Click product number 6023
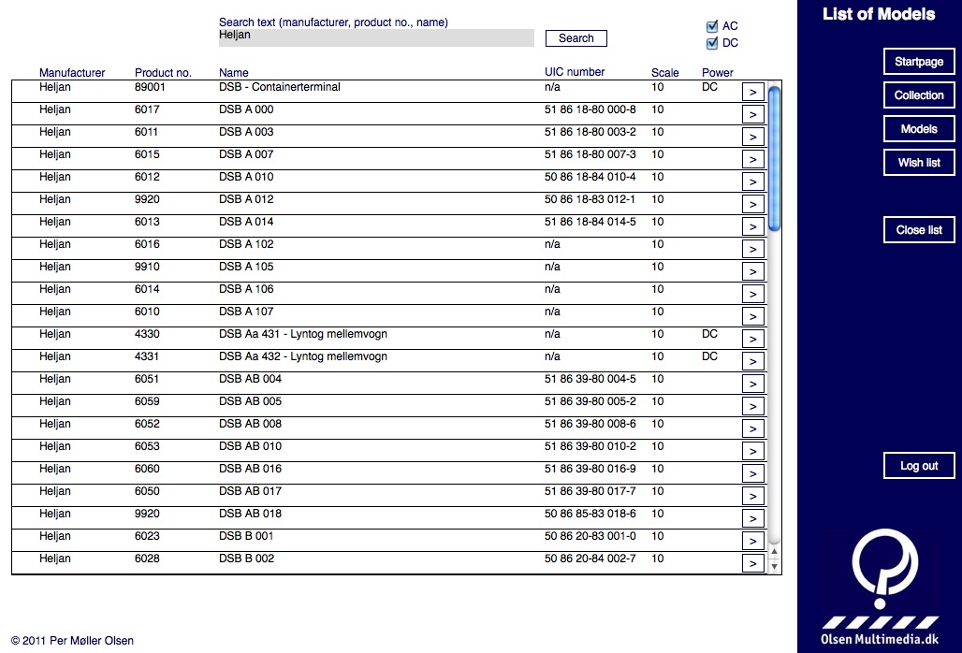The height and width of the screenshot is (653, 962). [x=147, y=536]
